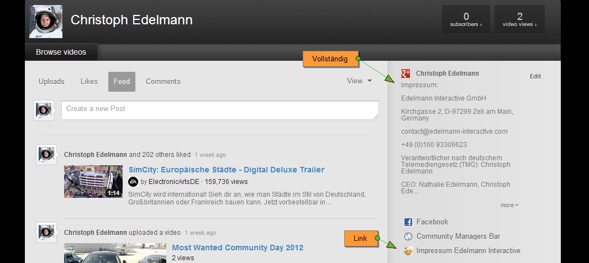Image resolution: width=589 pixels, height=263 pixels.
Task: Open the 2 video views counter
Action: coord(519,19)
